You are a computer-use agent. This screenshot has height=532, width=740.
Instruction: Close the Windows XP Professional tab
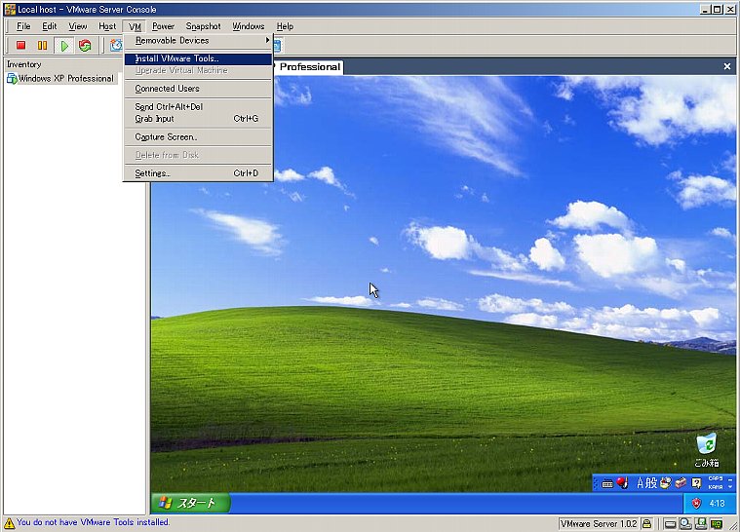point(727,66)
